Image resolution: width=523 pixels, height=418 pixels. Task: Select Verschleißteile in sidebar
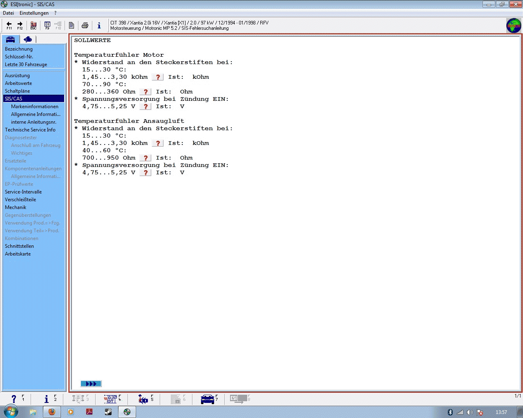[20, 200]
